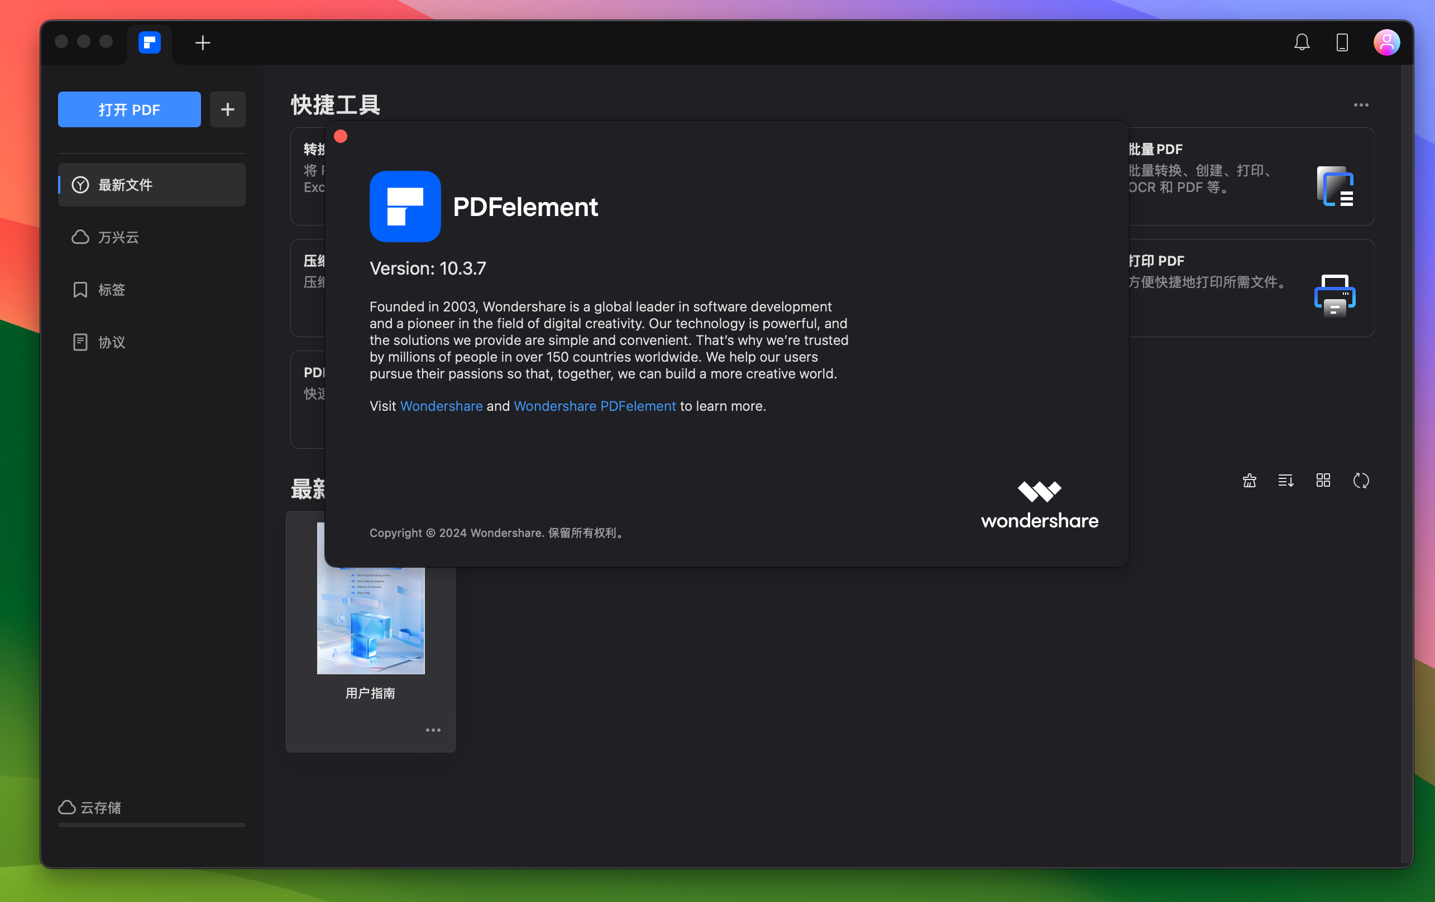The height and width of the screenshot is (902, 1435).
Task: Click the create new plus button beside 打开 PDF
Action: point(228,109)
